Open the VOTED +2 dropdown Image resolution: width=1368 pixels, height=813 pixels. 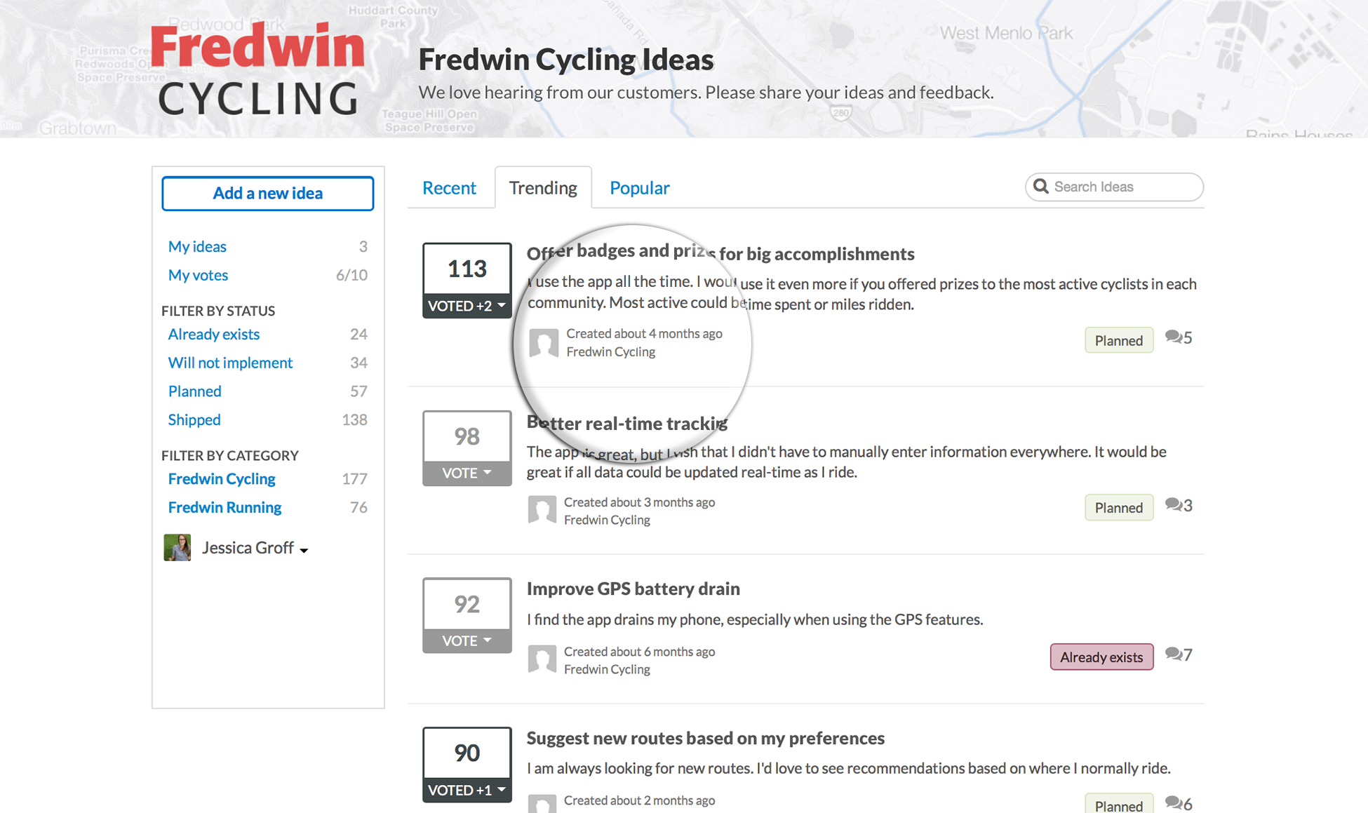(x=467, y=306)
